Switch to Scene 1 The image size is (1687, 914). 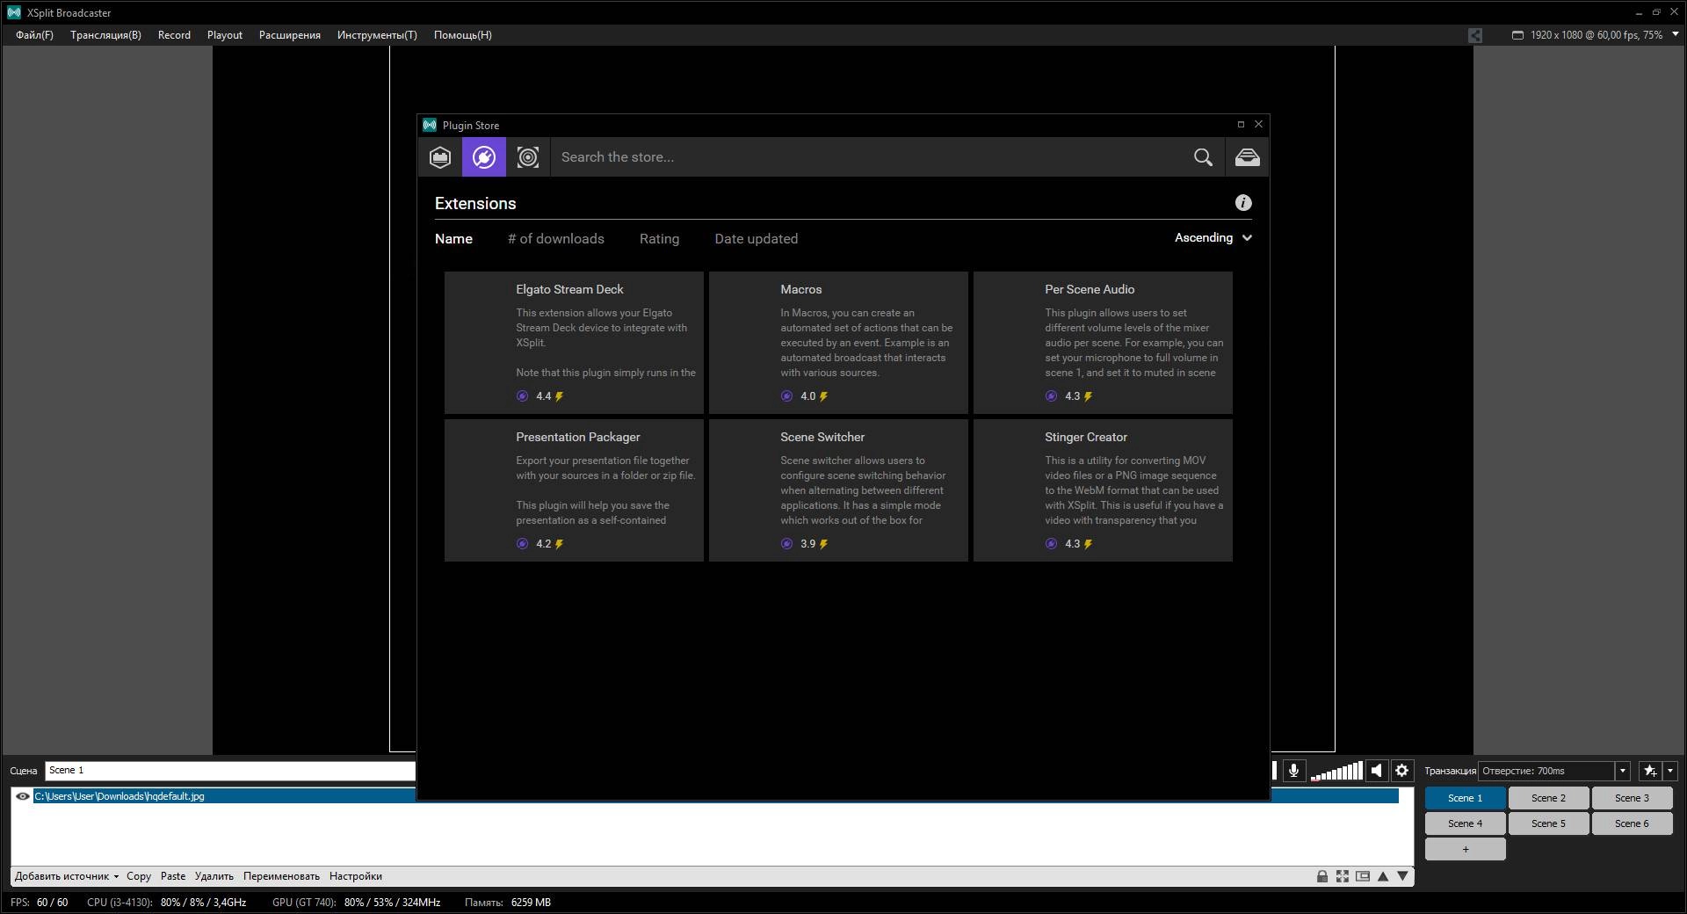1465,798
